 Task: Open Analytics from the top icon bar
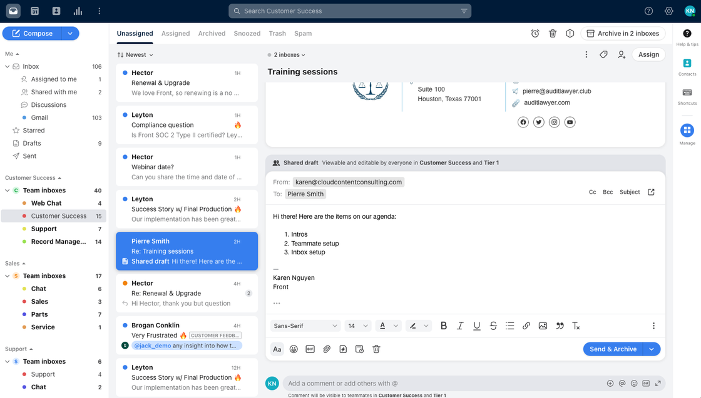click(78, 11)
